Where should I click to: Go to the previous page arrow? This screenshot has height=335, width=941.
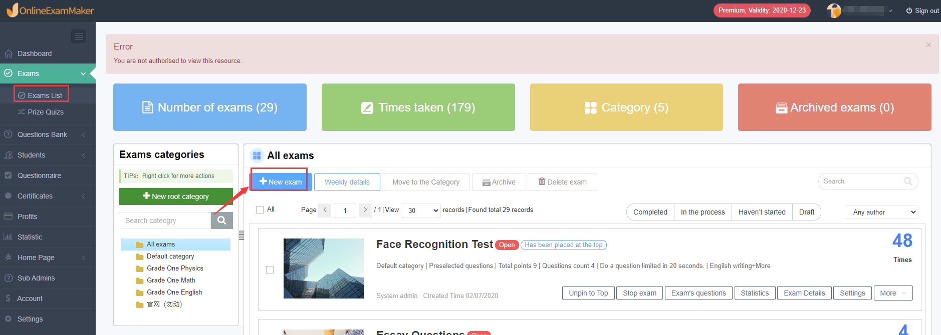325,210
